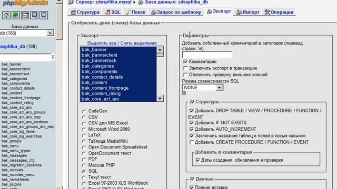
Task: Open the Структура tab
Action: pyautogui.click(x=85, y=12)
